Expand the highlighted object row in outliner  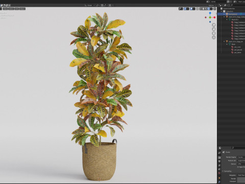coord(224,14)
